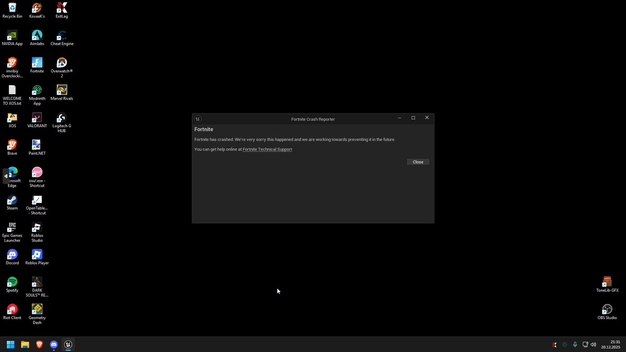Image resolution: width=626 pixels, height=352 pixels.
Task: Select the Geometry Dash desktop shortcut
Action: click(37, 314)
